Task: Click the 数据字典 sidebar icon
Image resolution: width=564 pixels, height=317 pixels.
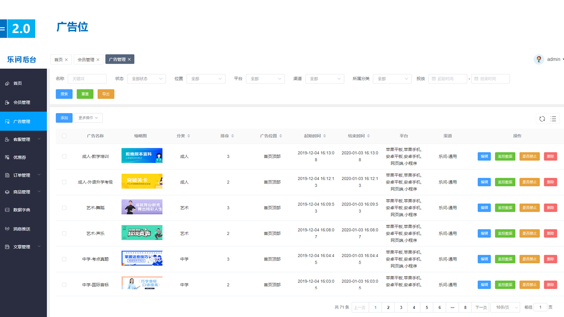Action: (x=7, y=210)
